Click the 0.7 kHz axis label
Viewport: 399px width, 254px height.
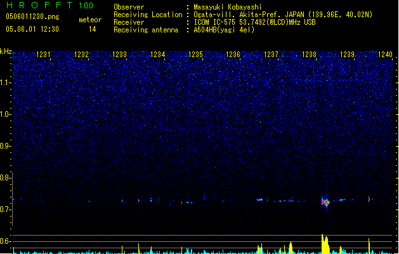pyautogui.click(x=5, y=210)
